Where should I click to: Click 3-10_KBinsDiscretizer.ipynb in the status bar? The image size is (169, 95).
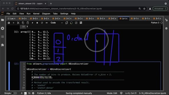click(152, 93)
